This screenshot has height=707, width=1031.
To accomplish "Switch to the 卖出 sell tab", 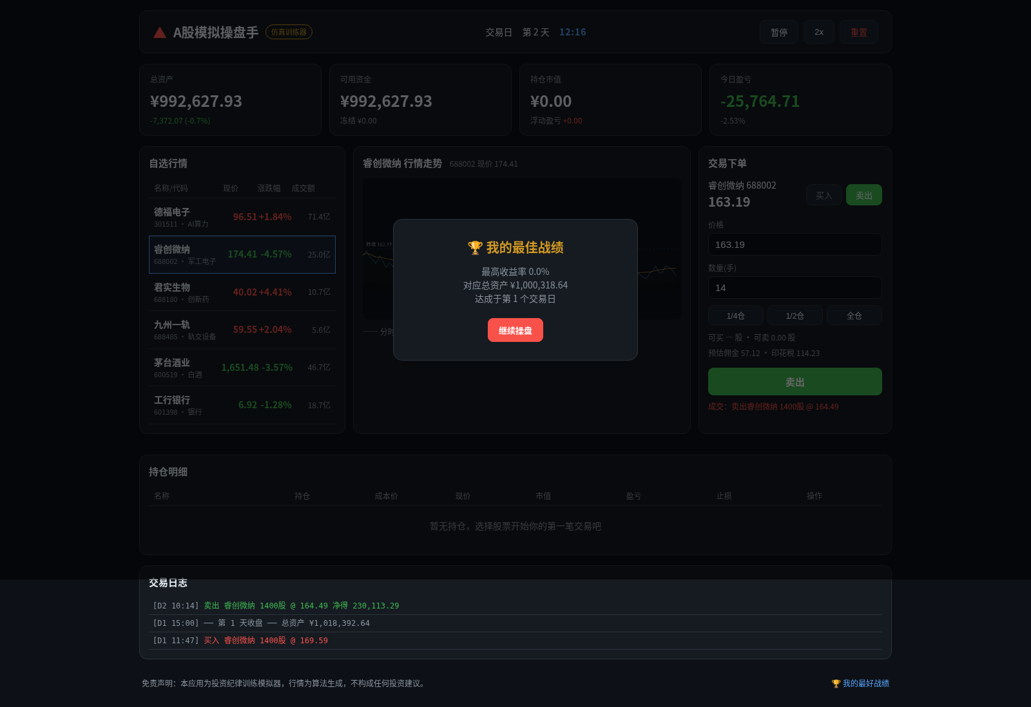I will [864, 195].
